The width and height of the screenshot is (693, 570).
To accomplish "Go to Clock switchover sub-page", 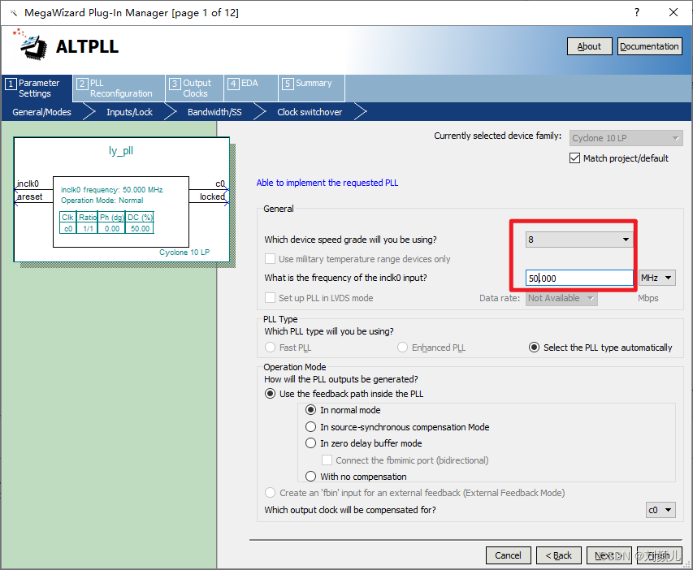I will [x=310, y=112].
